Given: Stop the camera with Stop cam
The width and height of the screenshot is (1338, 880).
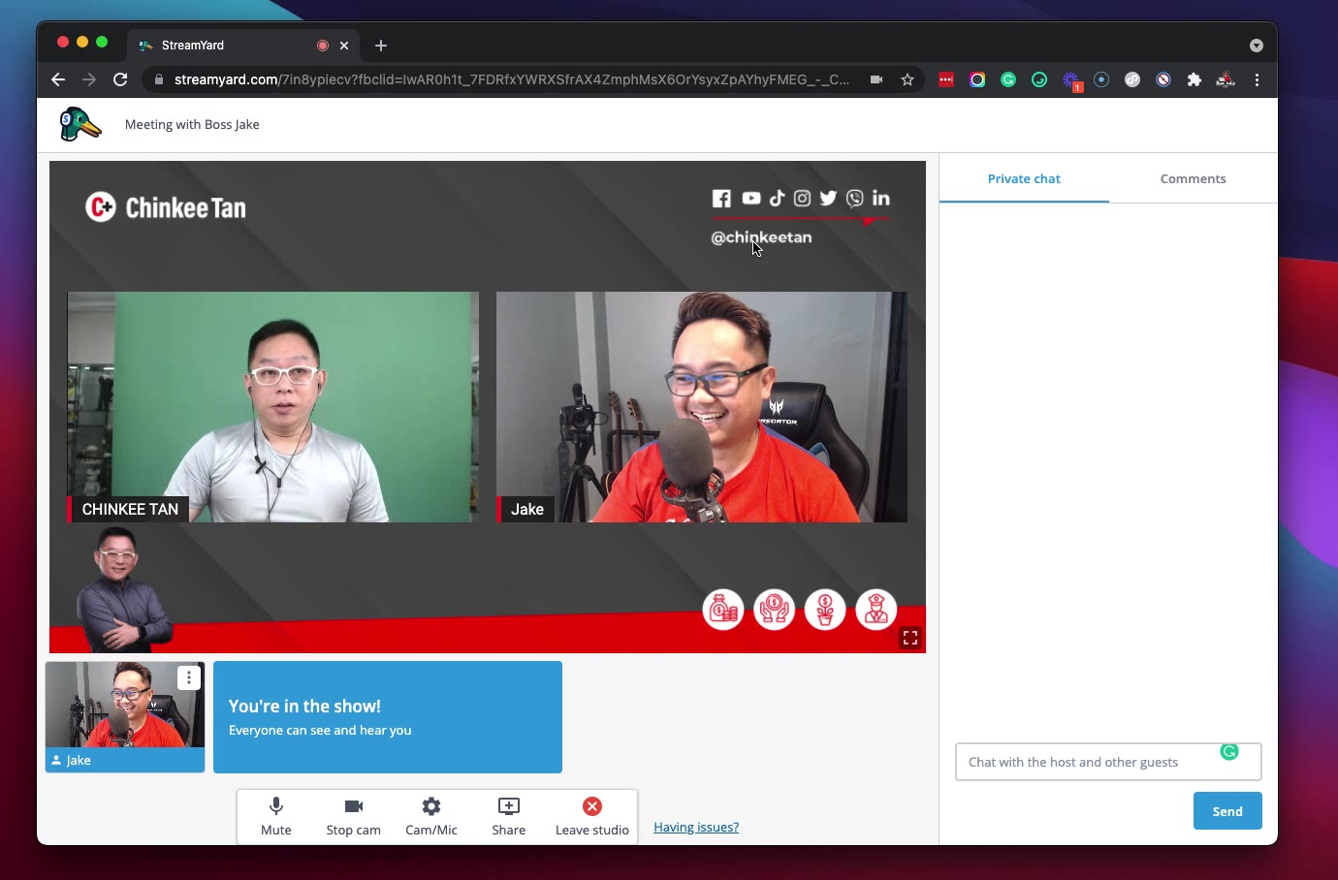Looking at the screenshot, I should (x=354, y=816).
